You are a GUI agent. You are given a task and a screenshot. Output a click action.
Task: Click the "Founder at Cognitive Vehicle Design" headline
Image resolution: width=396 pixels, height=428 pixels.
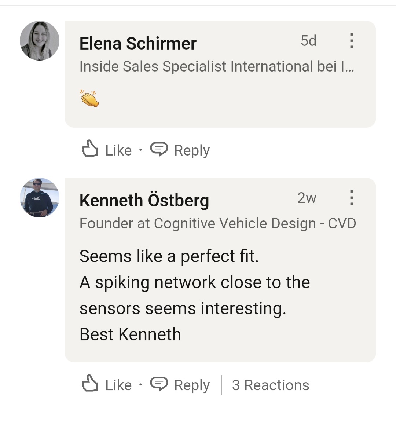[x=217, y=223]
